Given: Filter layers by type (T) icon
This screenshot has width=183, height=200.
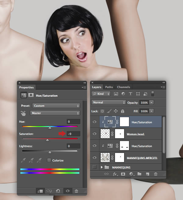Looking at the screenshot, I should [x=131, y=94].
